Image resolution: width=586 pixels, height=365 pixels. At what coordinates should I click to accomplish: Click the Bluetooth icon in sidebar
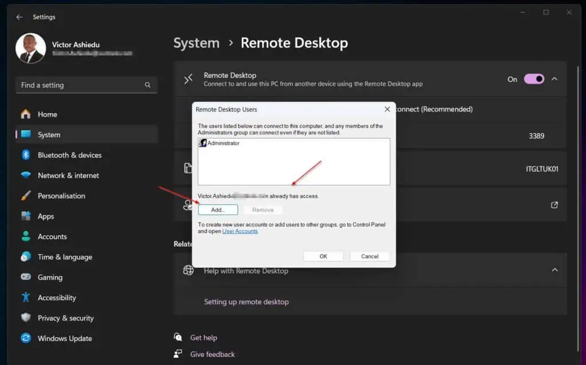click(26, 154)
